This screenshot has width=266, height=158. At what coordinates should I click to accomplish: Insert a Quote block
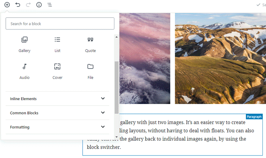(x=90, y=45)
